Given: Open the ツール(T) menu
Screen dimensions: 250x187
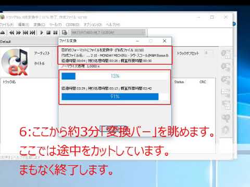Looking at the screenshot, I should click(x=56, y=24).
